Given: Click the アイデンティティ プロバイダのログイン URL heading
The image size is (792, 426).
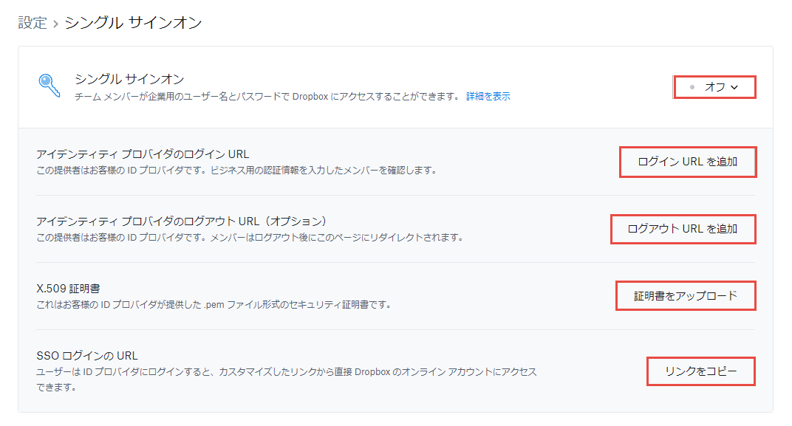Looking at the screenshot, I should 143,154.
